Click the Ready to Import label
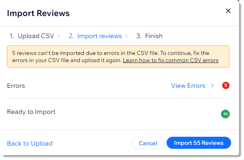244x160 pixels. pos(31,112)
